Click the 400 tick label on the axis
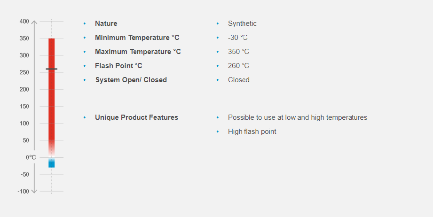 pyautogui.click(x=24, y=22)
